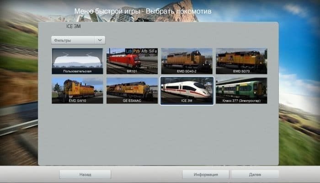Screen dimensions: 320x183
Task: Open the Фильтры dropdown arrow
Action: tap(100, 40)
